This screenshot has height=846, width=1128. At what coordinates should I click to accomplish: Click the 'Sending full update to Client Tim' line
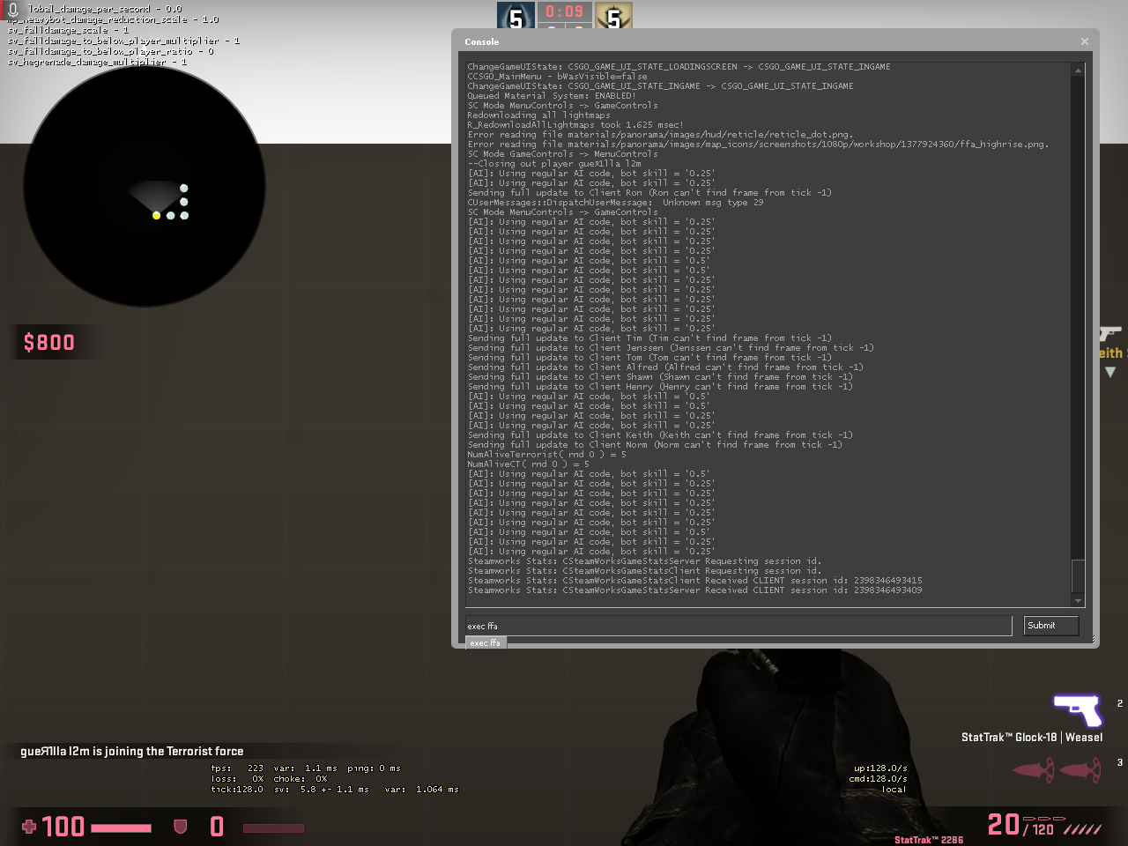click(x=649, y=338)
